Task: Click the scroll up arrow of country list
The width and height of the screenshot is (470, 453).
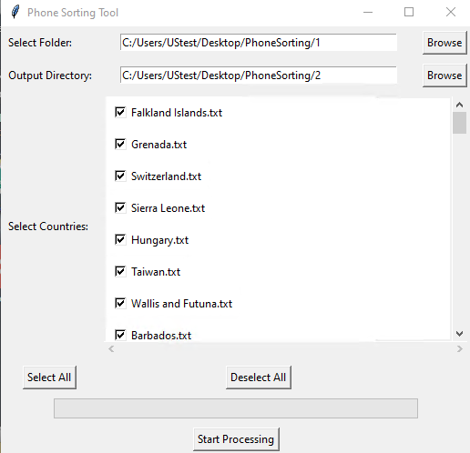Action: [459, 105]
